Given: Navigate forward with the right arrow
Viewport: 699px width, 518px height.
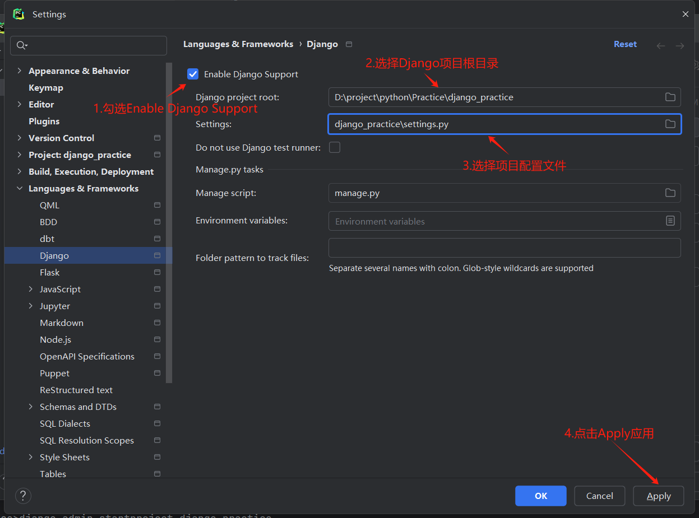Looking at the screenshot, I should tap(680, 45).
